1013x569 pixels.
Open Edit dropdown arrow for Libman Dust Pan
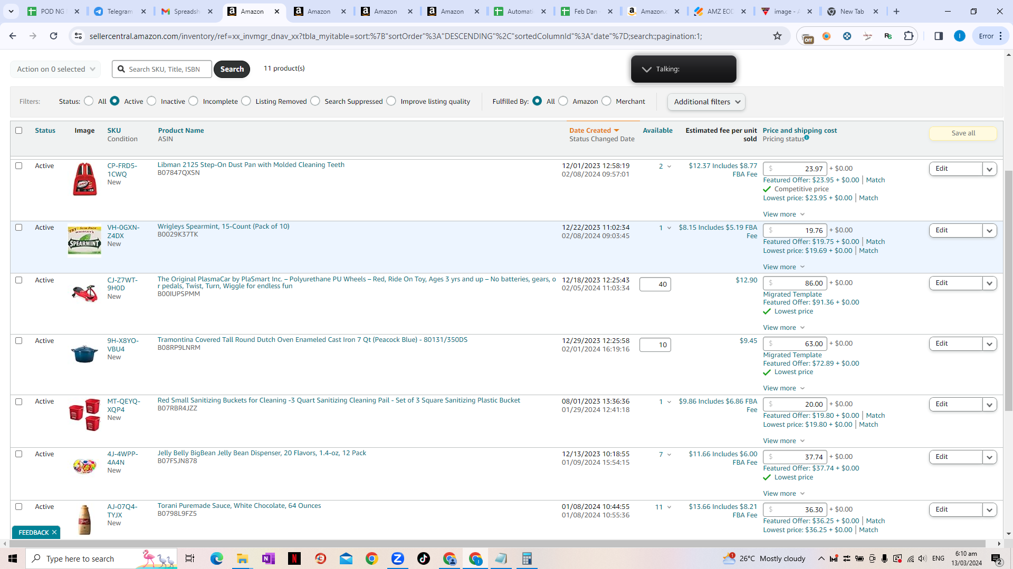coord(990,169)
